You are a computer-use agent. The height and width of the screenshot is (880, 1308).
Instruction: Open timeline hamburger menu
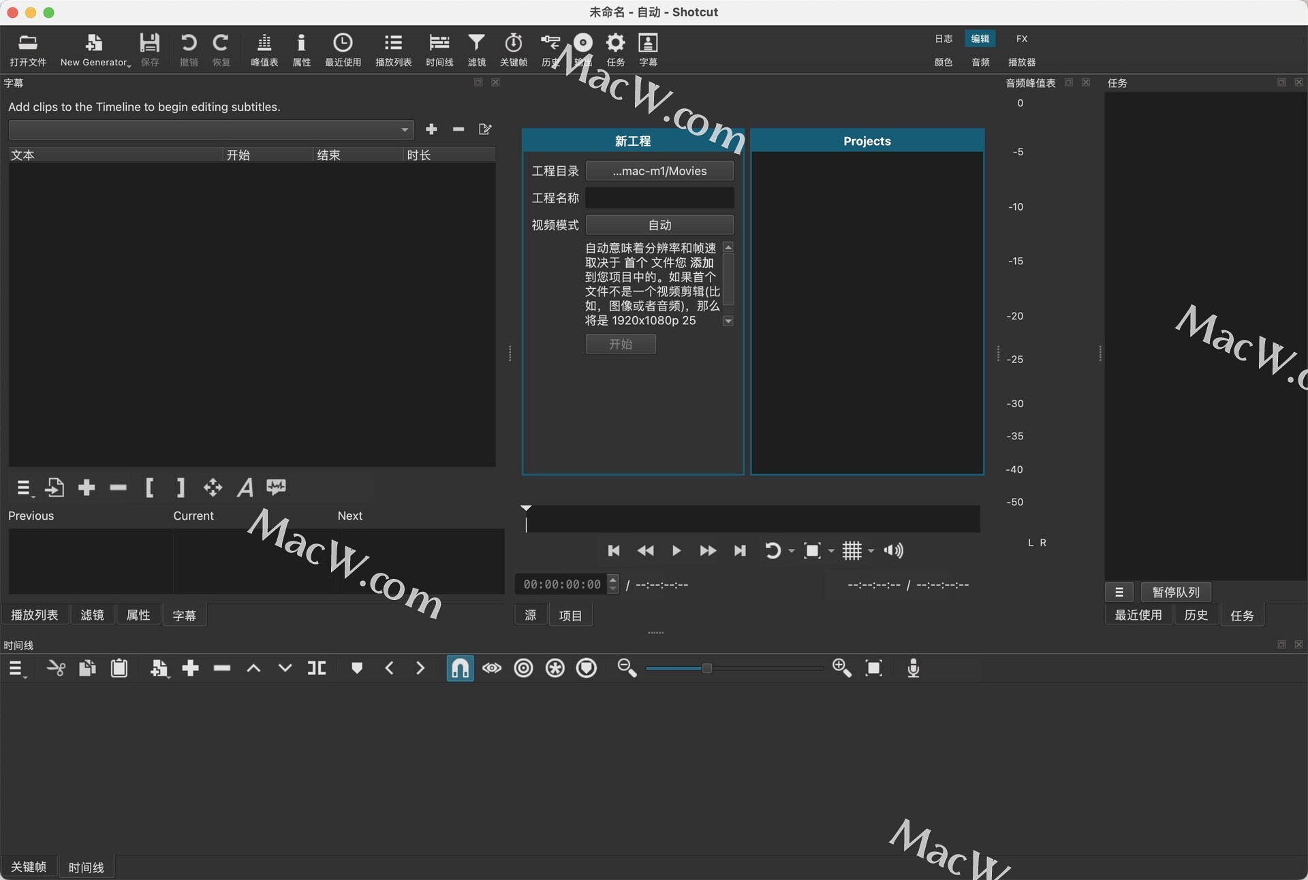coord(16,669)
